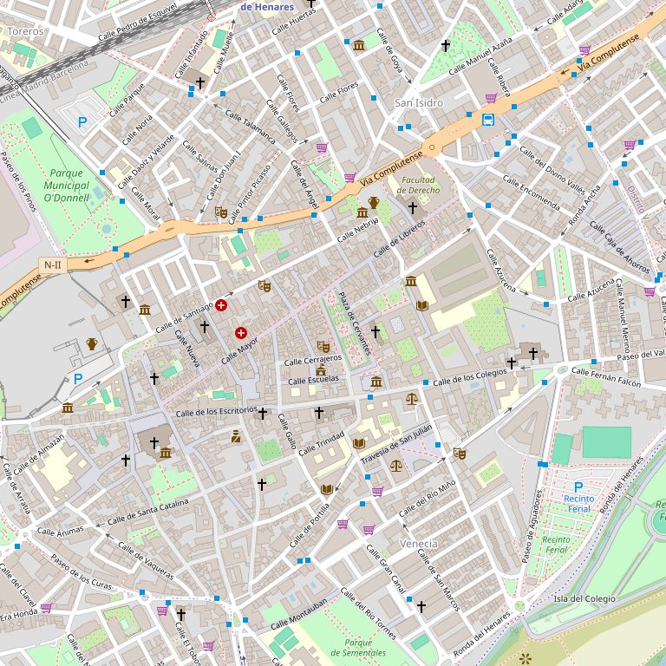
Task: Select the officer icon below Calle de los Escritorios
Action: 236,436
